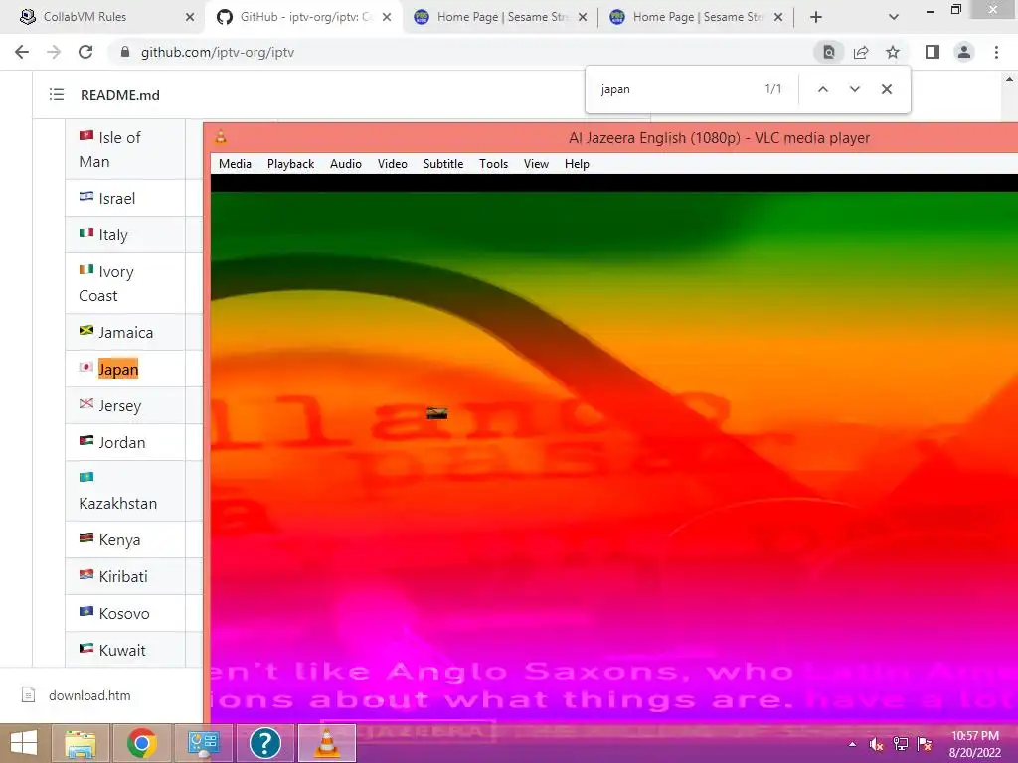Click the Jersey row
Image resolution: width=1018 pixels, height=763 pixels.
124,405
